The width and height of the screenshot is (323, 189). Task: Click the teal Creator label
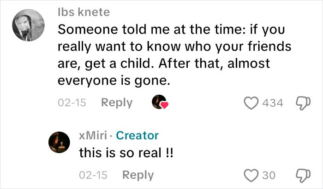coord(137,135)
